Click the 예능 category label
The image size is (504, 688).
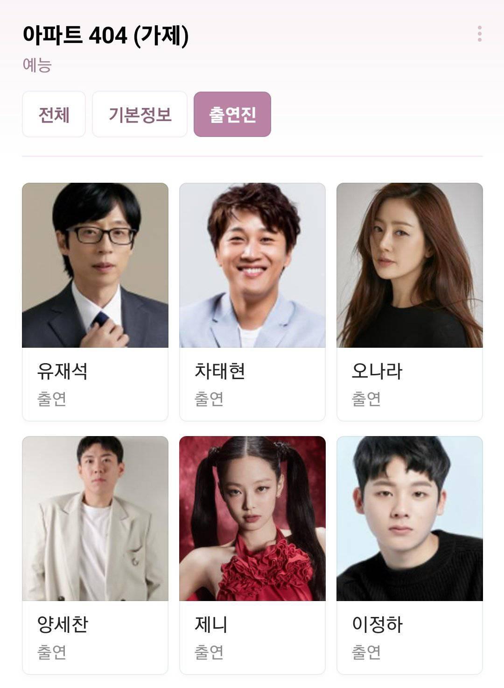pos(37,65)
